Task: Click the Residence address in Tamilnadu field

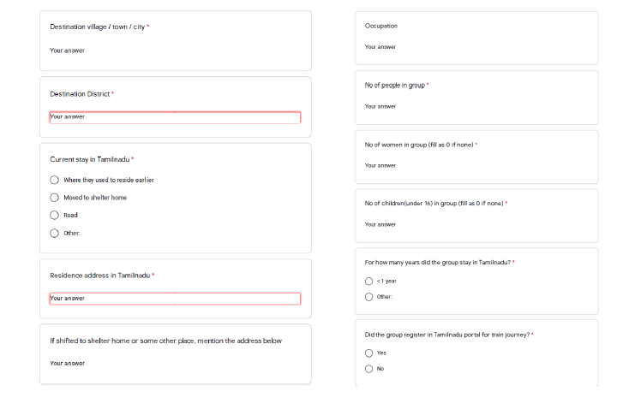Action: coord(175,299)
